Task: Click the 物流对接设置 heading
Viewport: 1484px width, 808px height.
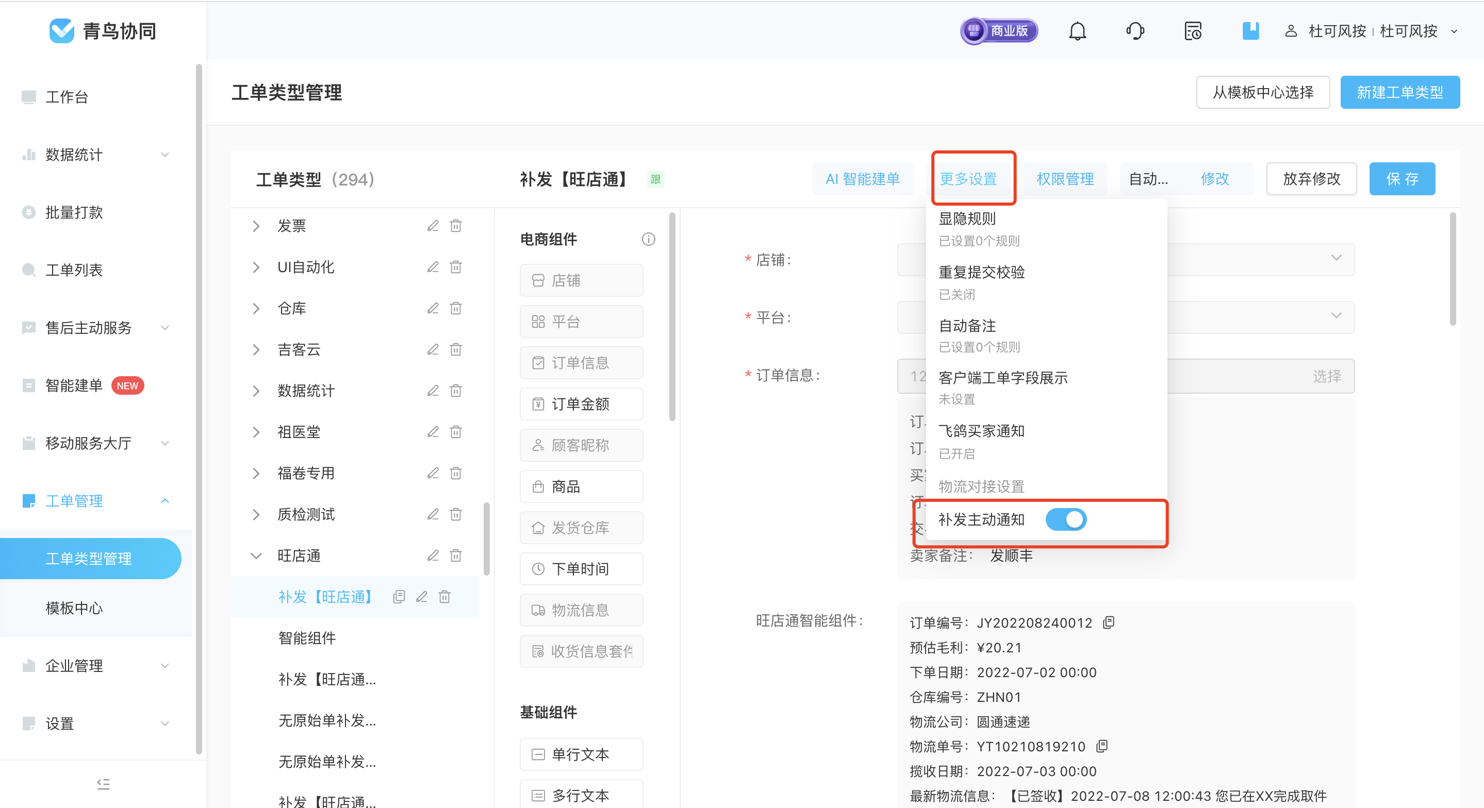Action: pos(982,486)
